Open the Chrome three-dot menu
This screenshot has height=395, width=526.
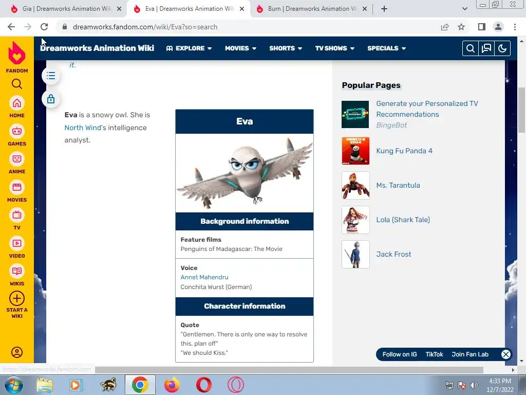pyautogui.click(x=515, y=27)
